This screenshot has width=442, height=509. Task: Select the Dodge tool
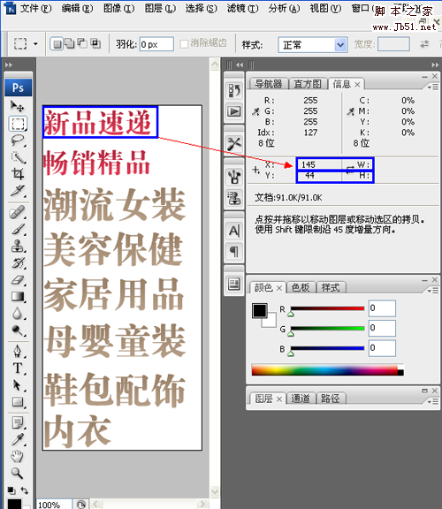coord(18,330)
